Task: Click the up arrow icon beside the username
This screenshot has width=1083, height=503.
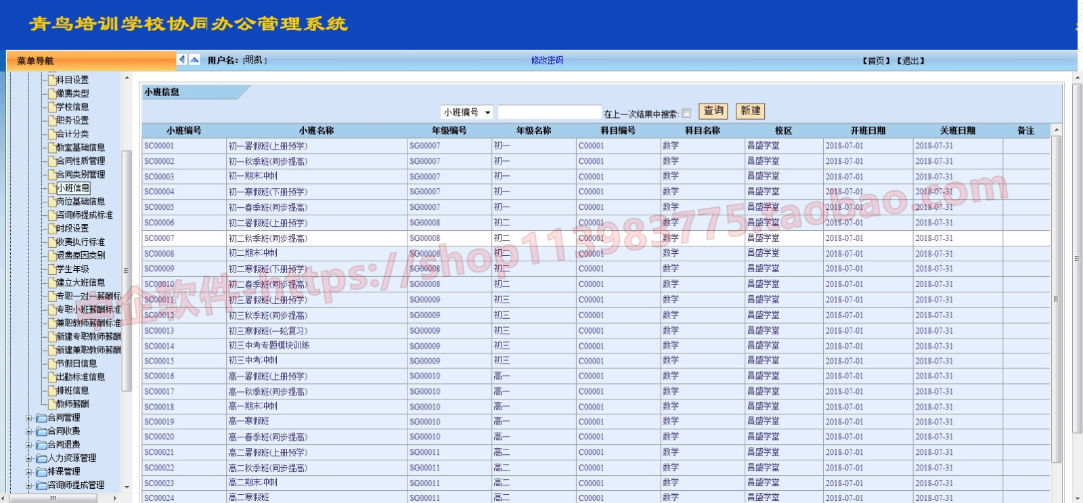Action: tap(194, 60)
